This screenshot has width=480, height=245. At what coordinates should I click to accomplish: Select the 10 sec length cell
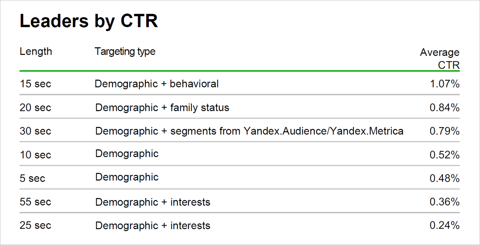pyautogui.click(x=35, y=155)
